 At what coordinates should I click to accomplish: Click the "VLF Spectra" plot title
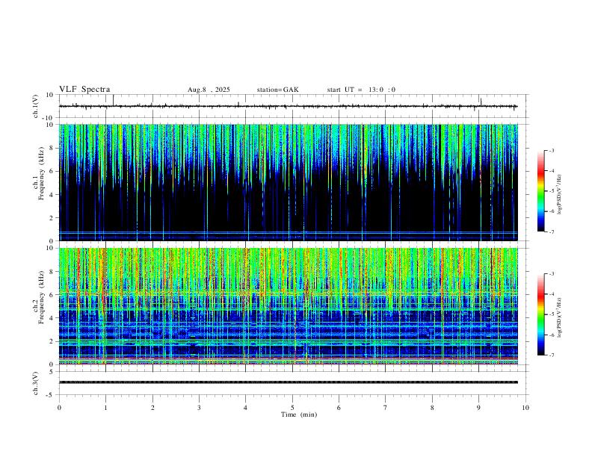[84, 90]
